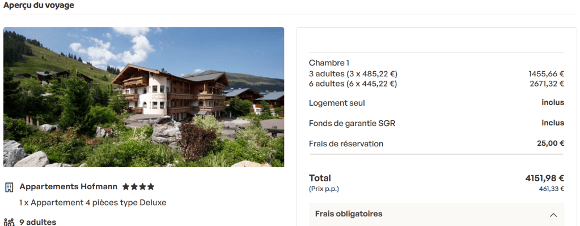Click the Logement seul row
Screen dimensions: 580x226
[437, 103]
